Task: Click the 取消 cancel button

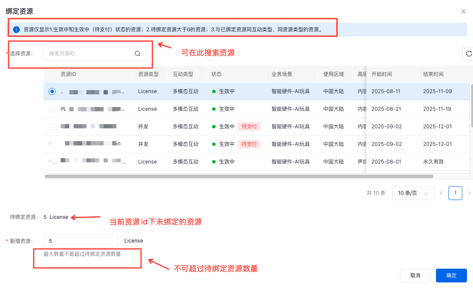Action: [415, 276]
